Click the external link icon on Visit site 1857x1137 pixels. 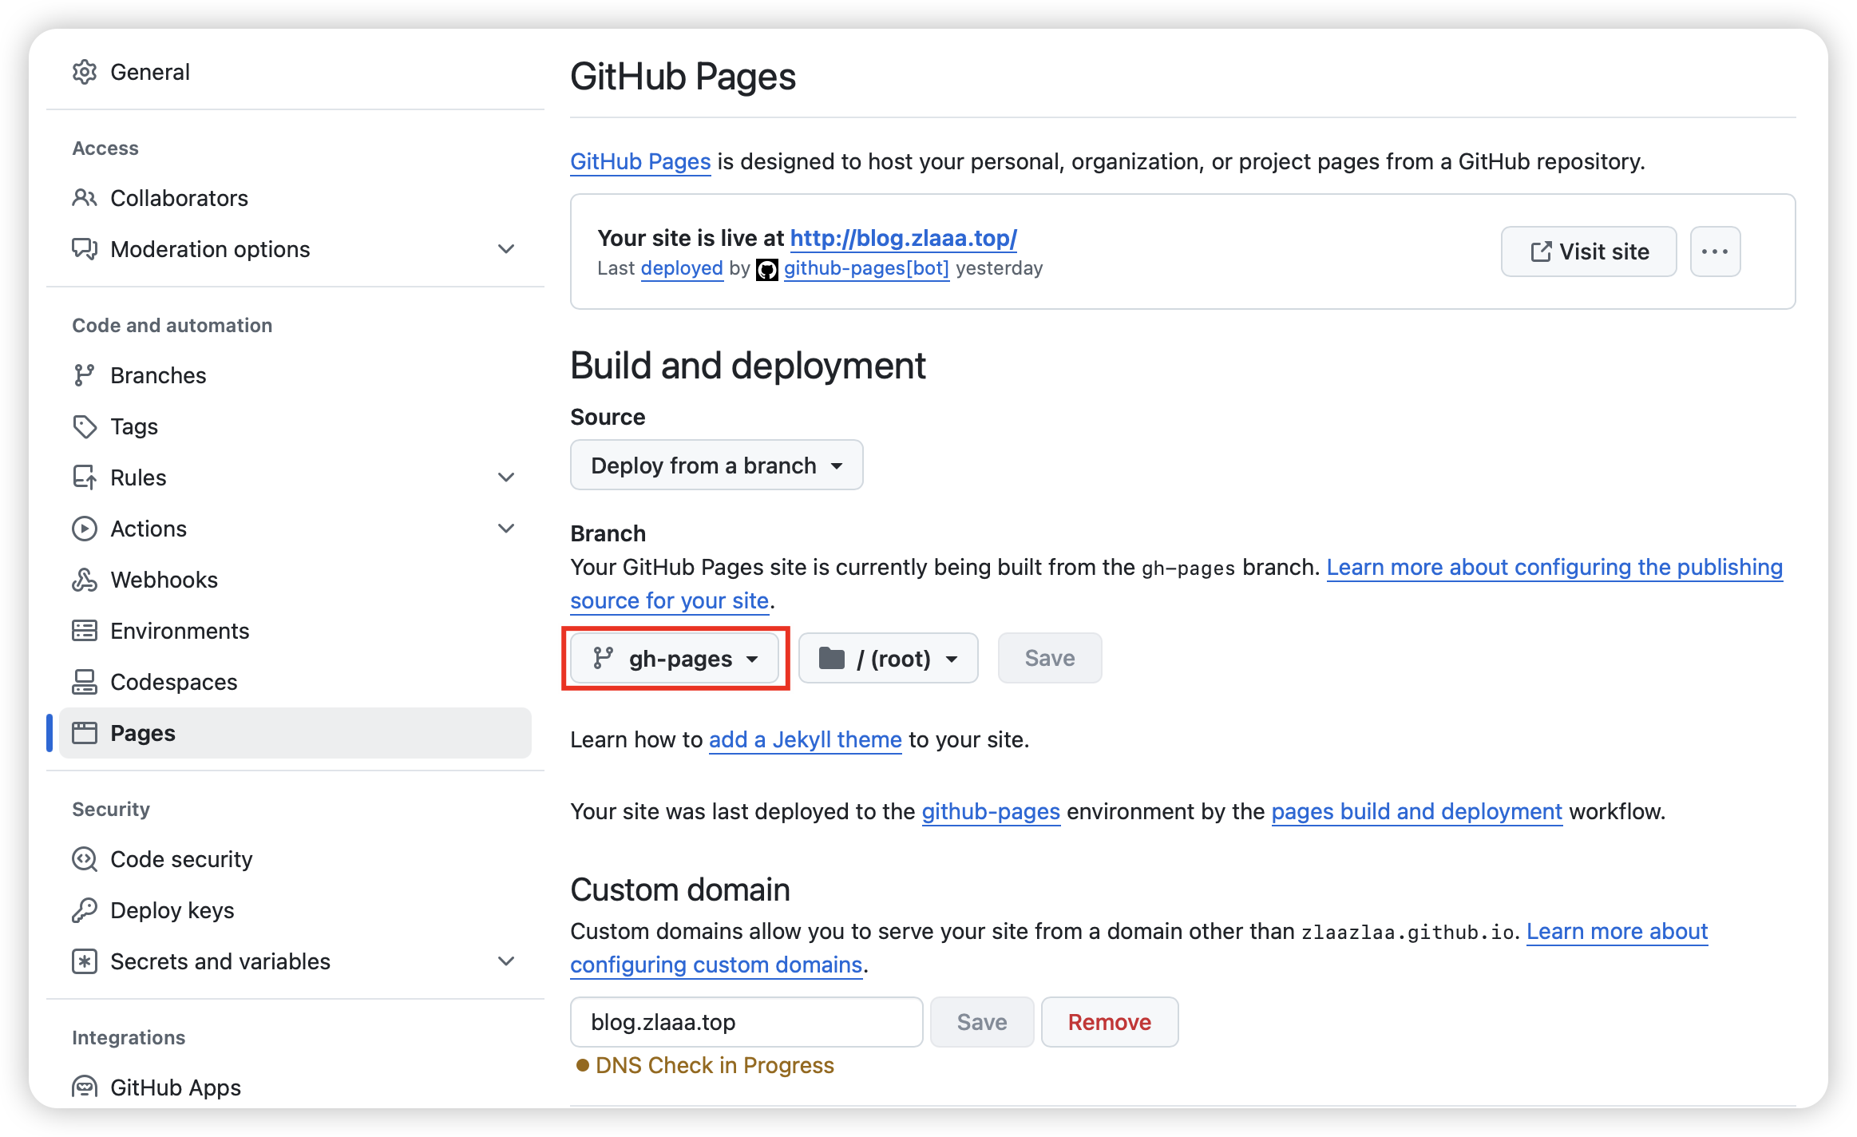click(1541, 252)
